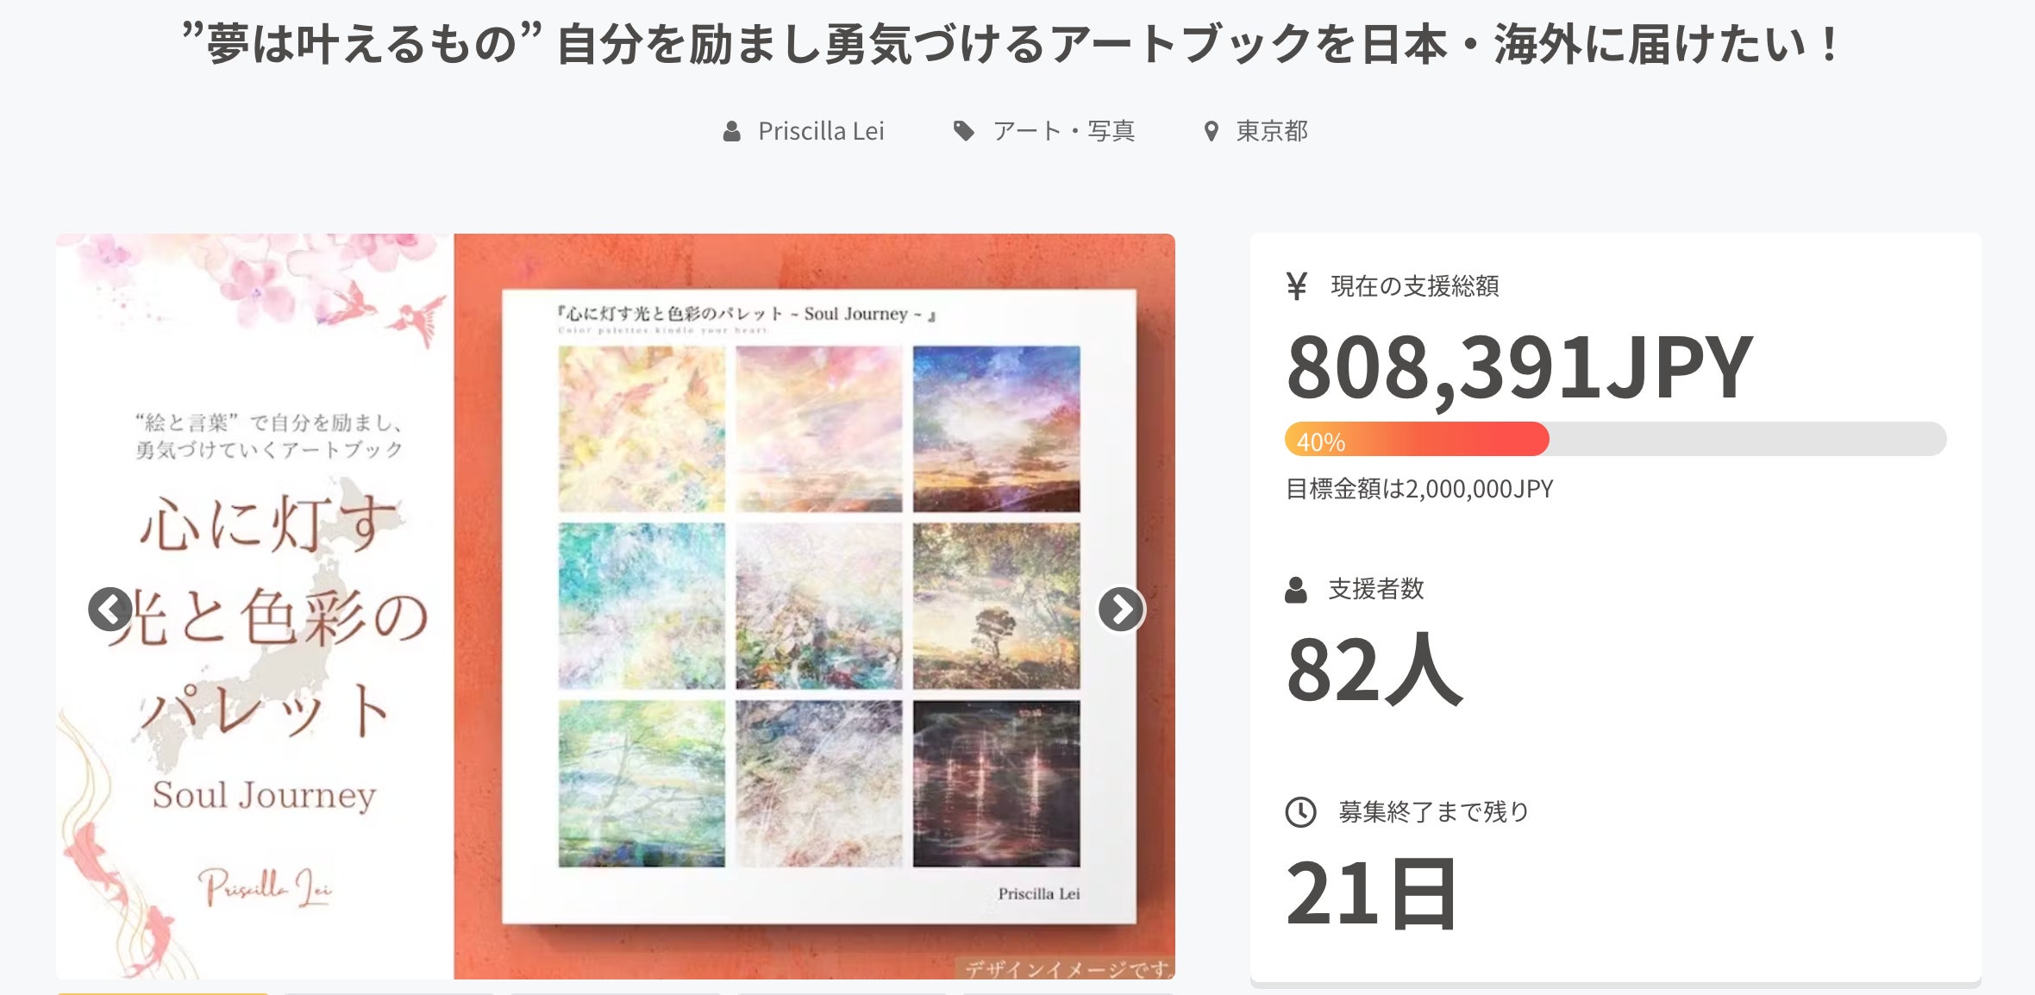This screenshot has width=2035, height=995.
Task: Click the project title heading text
Action: [1011, 45]
